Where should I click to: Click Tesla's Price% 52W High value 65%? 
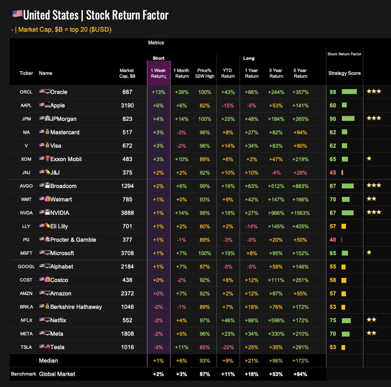[x=205, y=347]
